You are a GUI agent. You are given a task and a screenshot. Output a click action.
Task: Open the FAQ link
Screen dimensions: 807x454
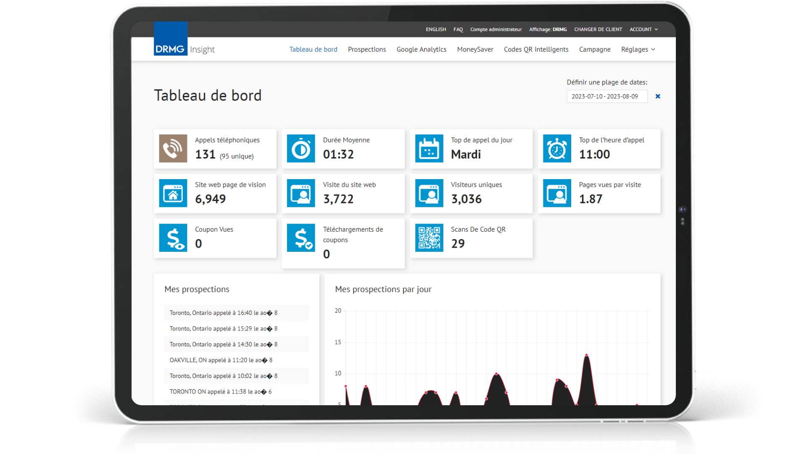[458, 29]
